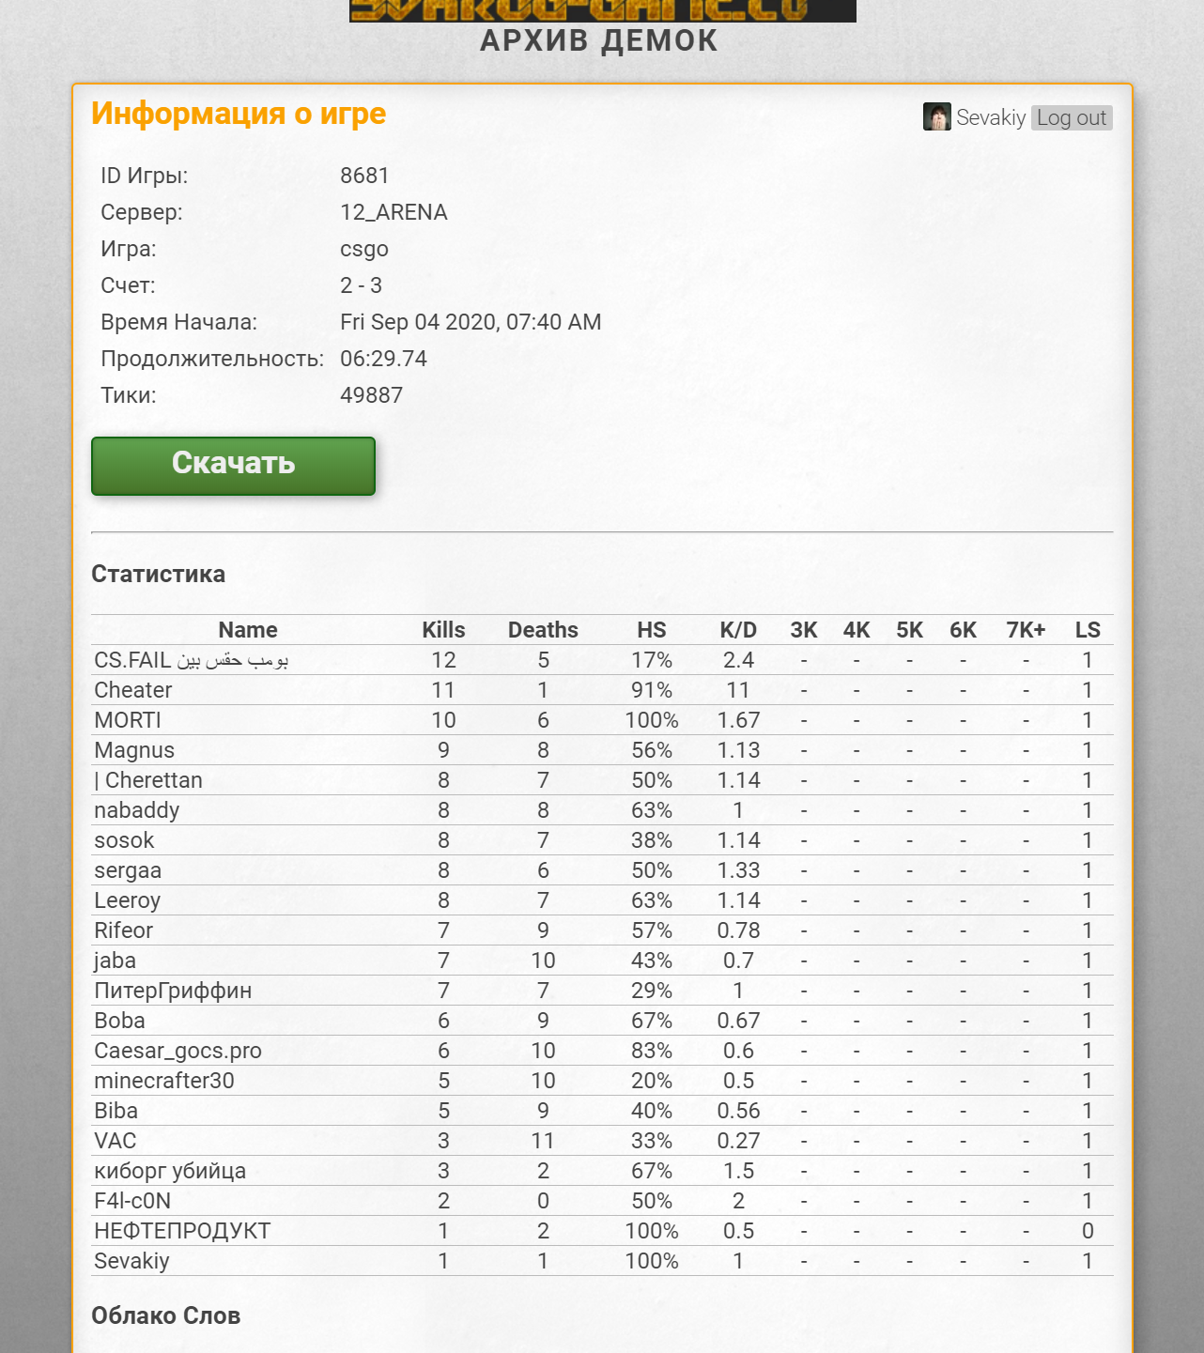
Task: Select player name Caesar_gocs.pro
Action: [x=178, y=1051]
